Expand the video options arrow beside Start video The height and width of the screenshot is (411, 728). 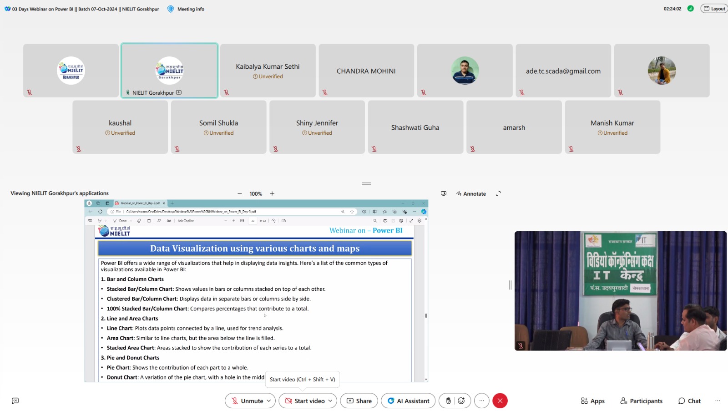(330, 401)
